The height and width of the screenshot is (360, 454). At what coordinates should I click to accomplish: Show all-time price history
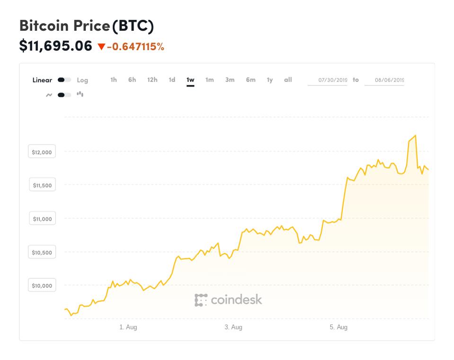pos(288,80)
